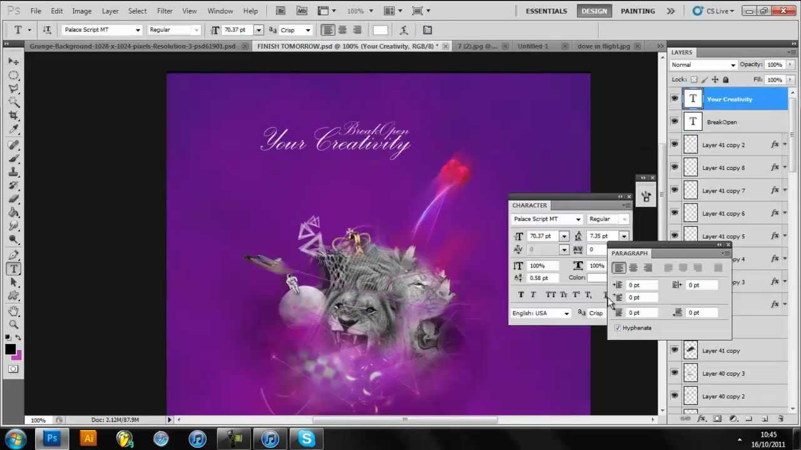Toggle visibility of Layer 41 copy 7
This screenshot has width=801, height=450.
[x=674, y=190]
